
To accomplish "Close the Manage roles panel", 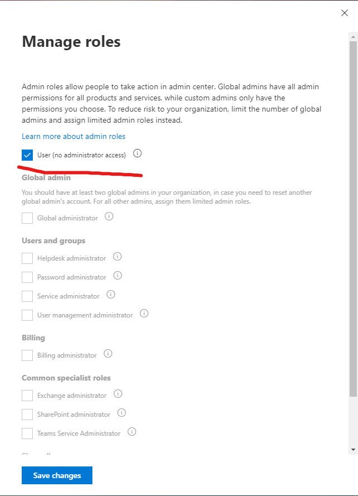I will coord(345,13).
